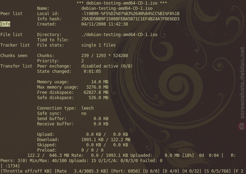Open the Chunks seen view
Screen dimensions: 246x174
tap(14, 56)
